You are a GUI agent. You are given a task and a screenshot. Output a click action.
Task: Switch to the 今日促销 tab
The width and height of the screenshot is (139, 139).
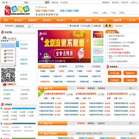tap(96, 66)
